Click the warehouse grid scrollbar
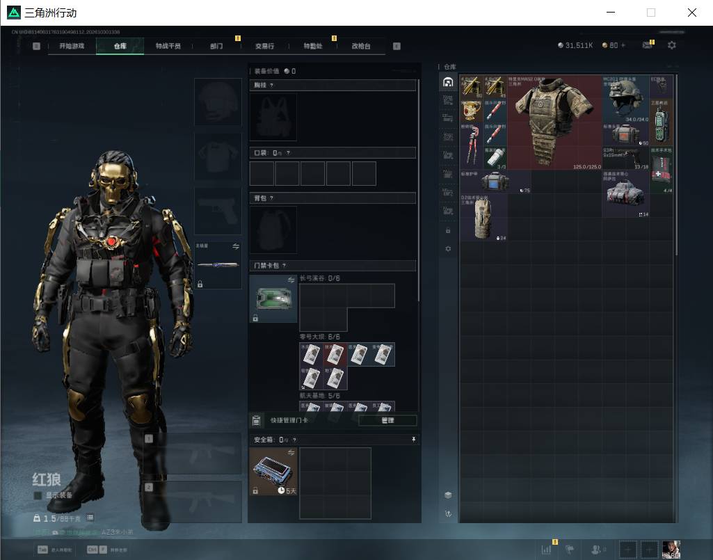This screenshot has width=713, height=560. 676,165
